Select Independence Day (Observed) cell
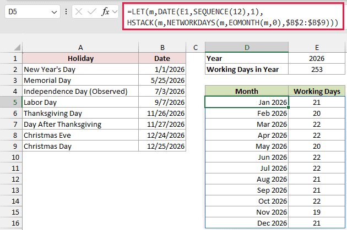Viewport: 347px width, 230px height. pos(80,91)
